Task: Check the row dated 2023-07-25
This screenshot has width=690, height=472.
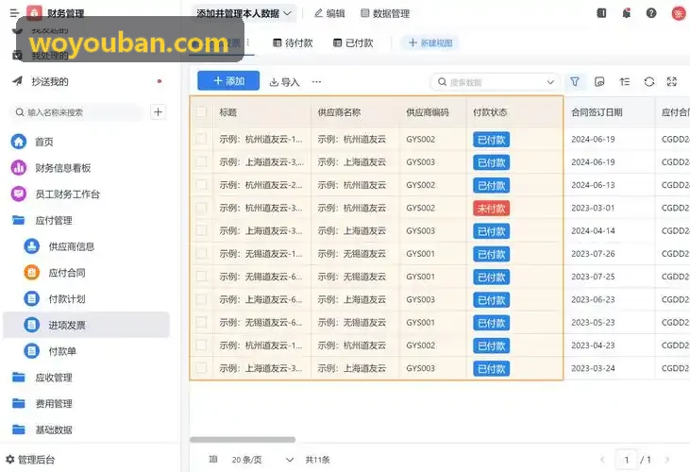Action: coord(201,277)
